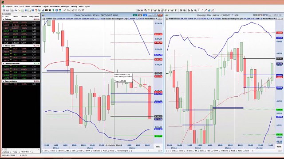This screenshot has height=159, width=284.
Task: Open the Opções menu
Action: click(45, 6)
